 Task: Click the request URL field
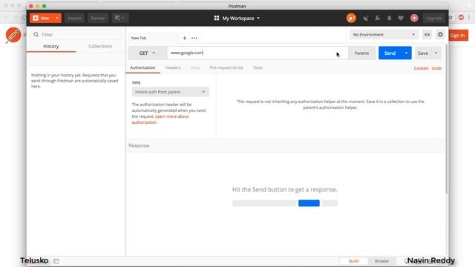pyautogui.click(x=257, y=53)
